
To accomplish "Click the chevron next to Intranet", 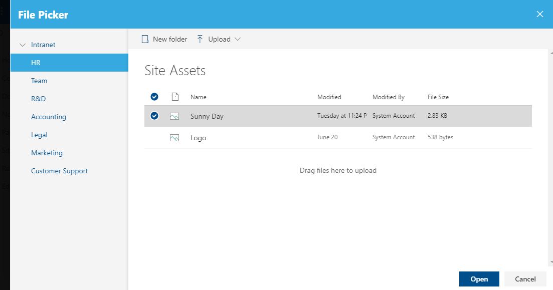I will click(x=23, y=45).
